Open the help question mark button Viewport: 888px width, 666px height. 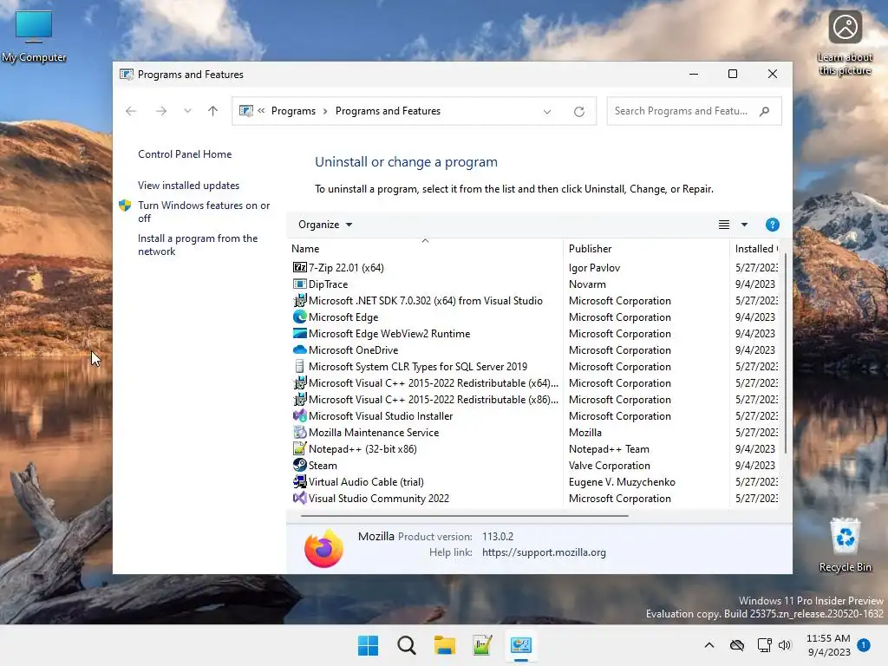[772, 225]
